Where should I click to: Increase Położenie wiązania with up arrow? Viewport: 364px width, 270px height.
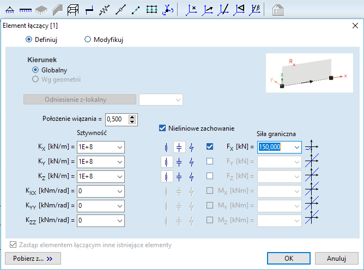(132, 116)
